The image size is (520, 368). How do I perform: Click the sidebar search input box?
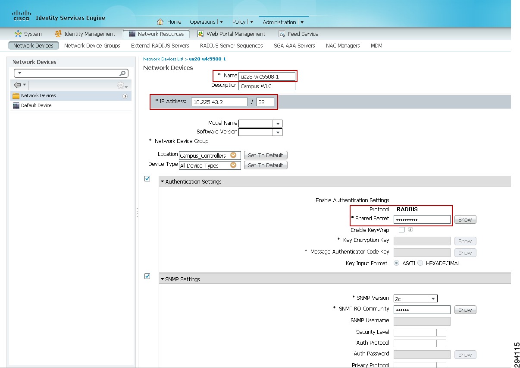coord(71,73)
